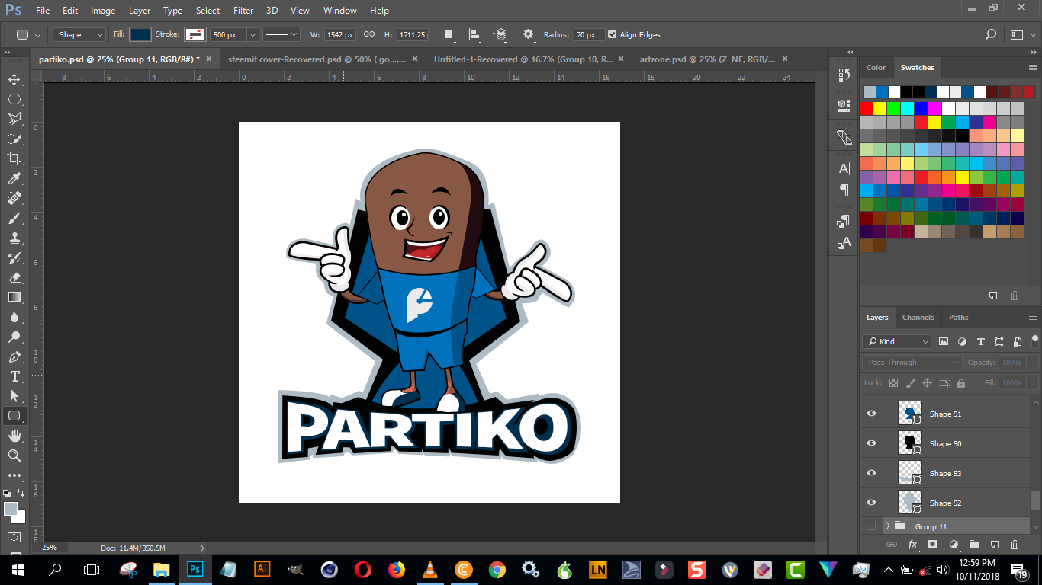Select the Elliptical Marquee tool
This screenshot has height=585, width=1042.
tap(14, 99)
